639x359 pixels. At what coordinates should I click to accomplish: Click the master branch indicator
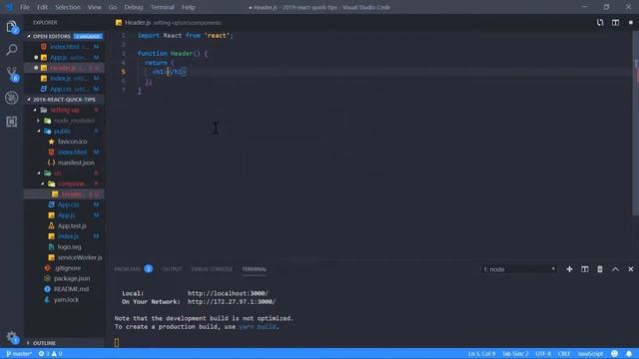(19, 354)
